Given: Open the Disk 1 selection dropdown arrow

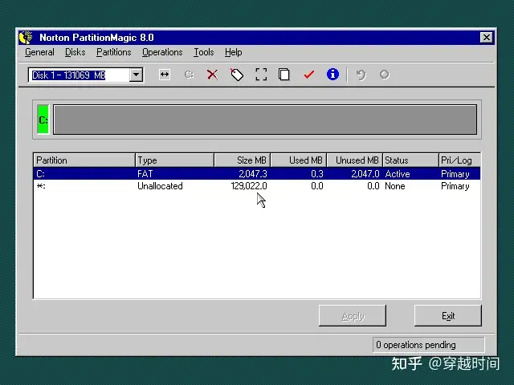Looking at the screenshot, I should [136, 75].
